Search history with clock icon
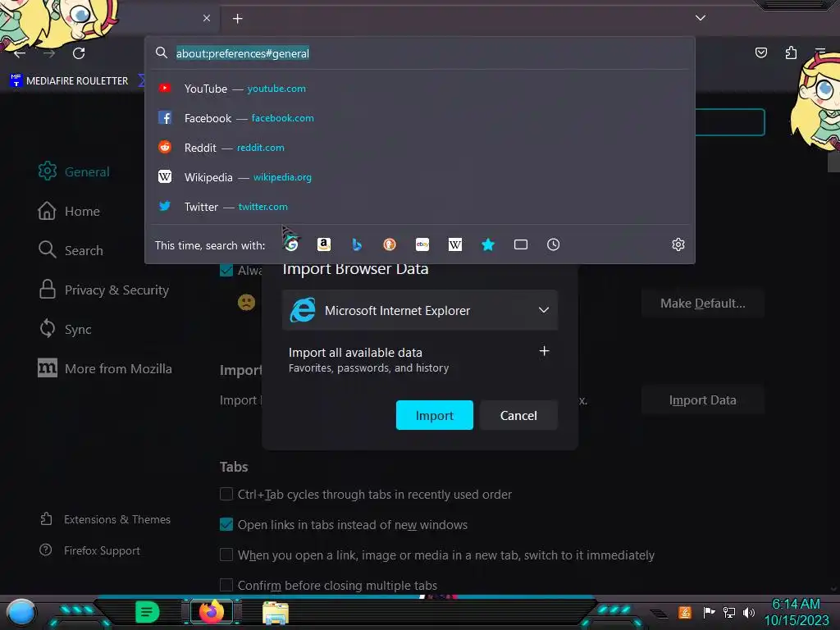 click(554, 244)
